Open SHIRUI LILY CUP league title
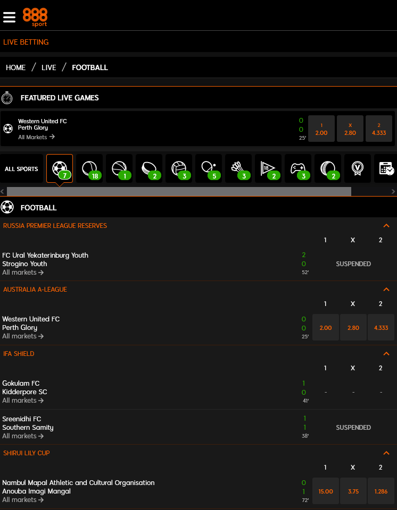Viewport: 397px width, 510px height. click(x=27, y=453)
